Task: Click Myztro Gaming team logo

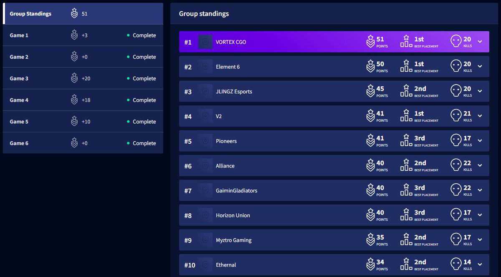Action: (x=205, y=240)
